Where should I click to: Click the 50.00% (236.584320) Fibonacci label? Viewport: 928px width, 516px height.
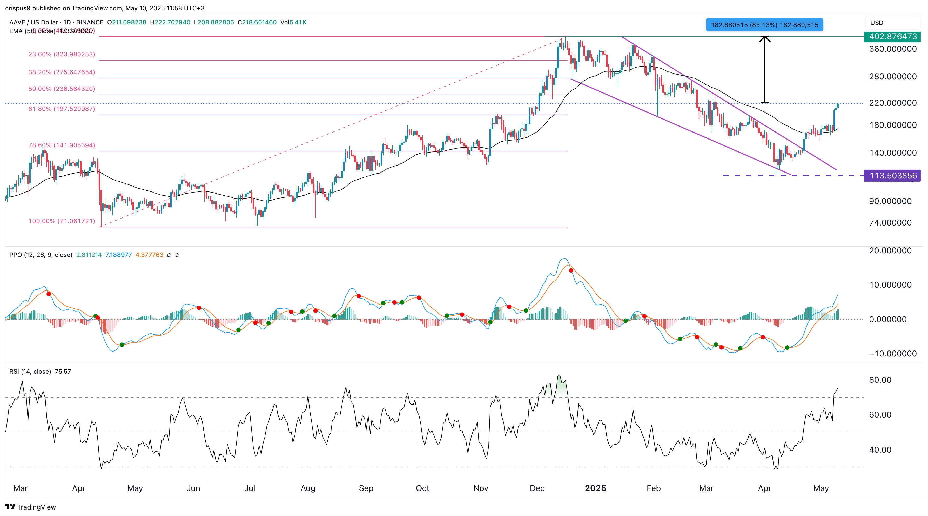pyautogui.click(x=62, y=89)
